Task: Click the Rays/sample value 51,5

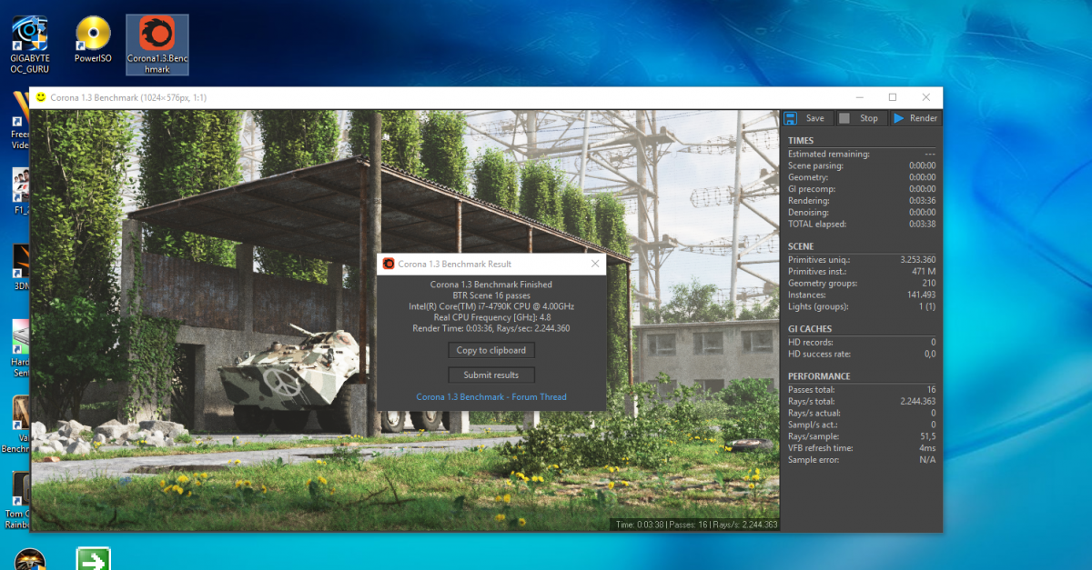Action: [x=928, y=436]
